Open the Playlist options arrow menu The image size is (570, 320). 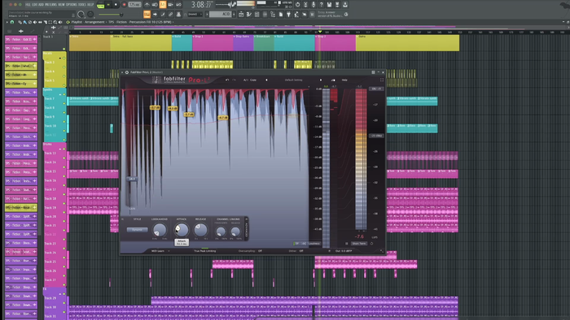(7, 22)
